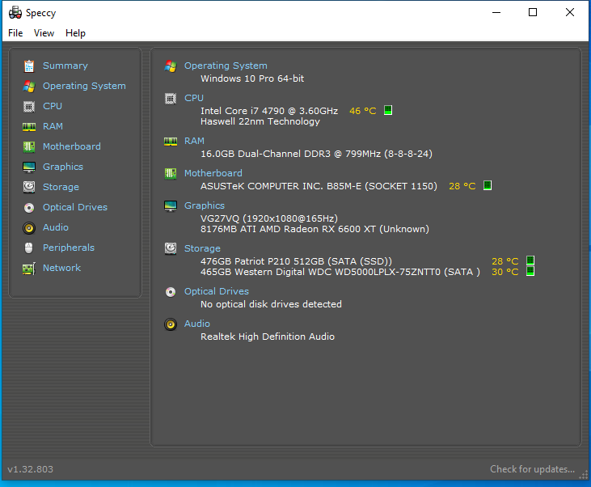The image size is (591, 487).
Task: Select Summary in the sidebar
Action: pos(65,66)
